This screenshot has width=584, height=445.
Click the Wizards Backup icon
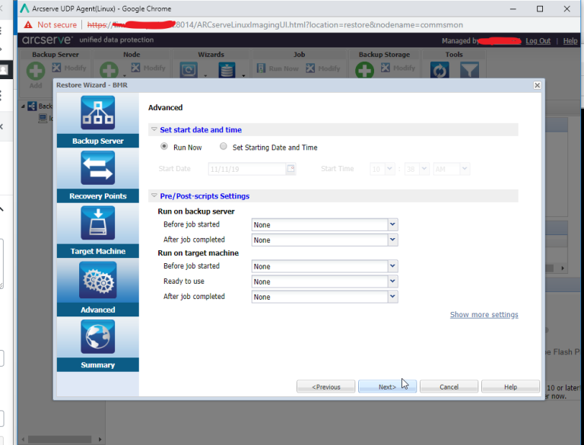tap(189, 70)
